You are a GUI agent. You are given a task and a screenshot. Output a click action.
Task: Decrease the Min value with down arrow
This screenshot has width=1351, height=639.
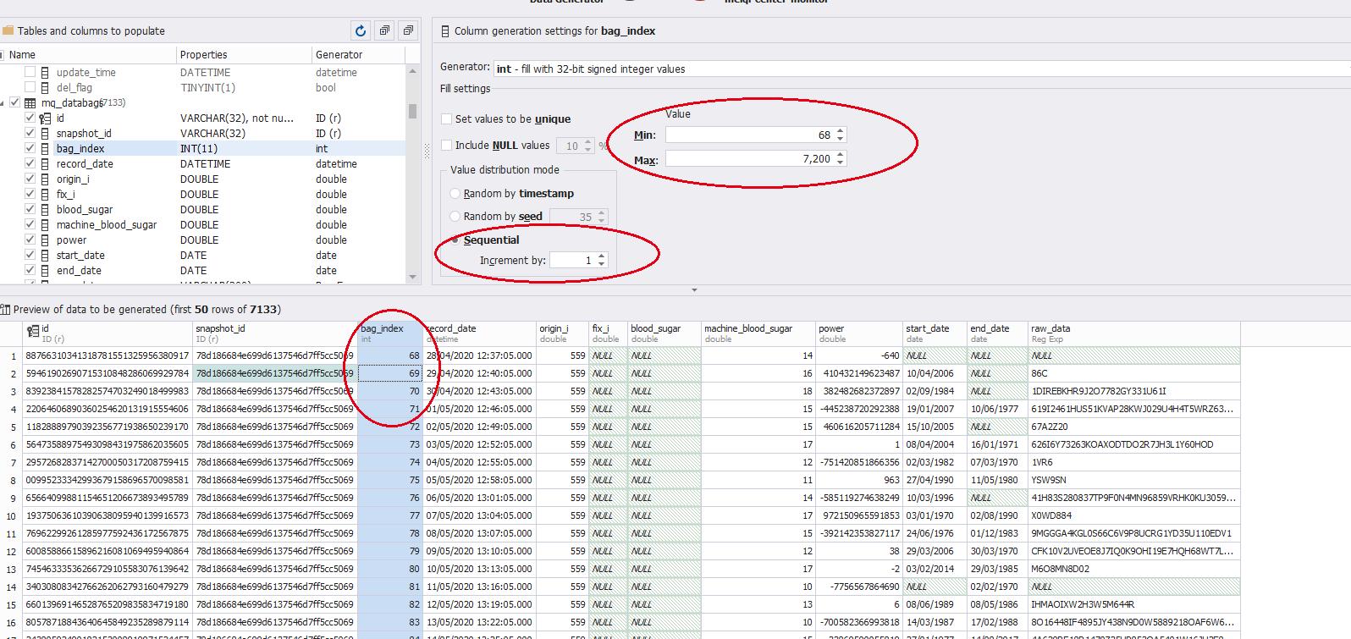pos(841,138)
